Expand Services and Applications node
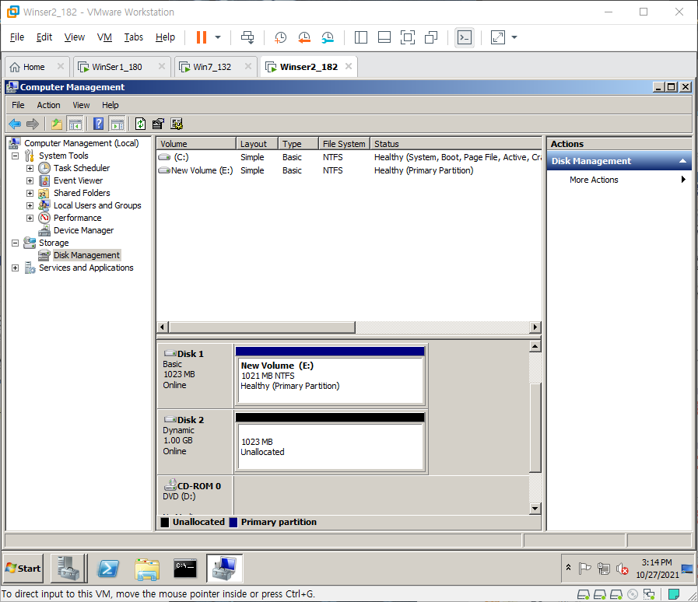 (15, 268)
